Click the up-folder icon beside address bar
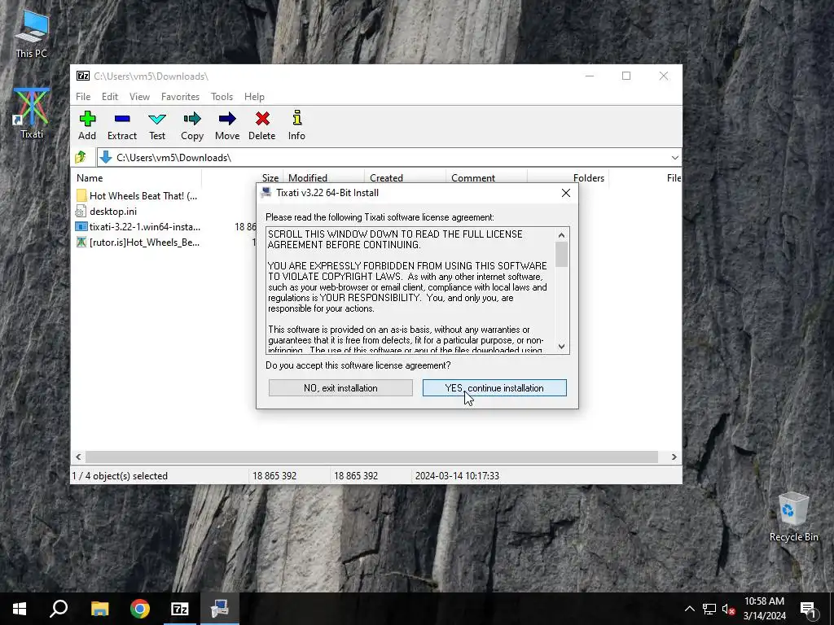834x625 pixels. point(81,157)
